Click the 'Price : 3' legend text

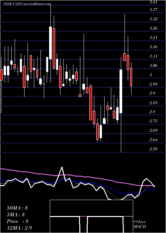(17, 221)
